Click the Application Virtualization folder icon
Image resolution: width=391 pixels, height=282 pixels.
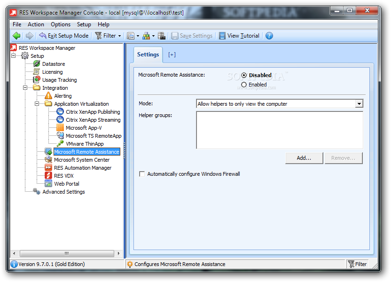tap(48, 103)
